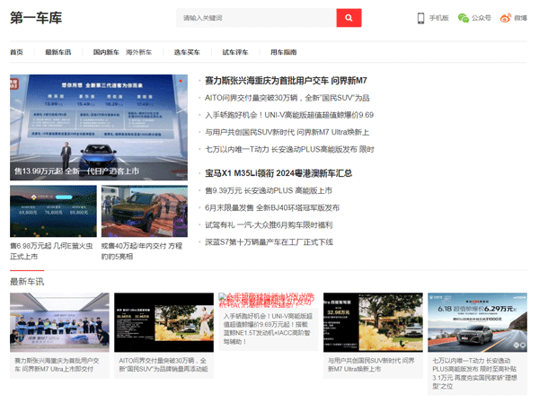Open article 入手轿跑好机会 UNI-V高能版 in headline list

click(289, 115)
